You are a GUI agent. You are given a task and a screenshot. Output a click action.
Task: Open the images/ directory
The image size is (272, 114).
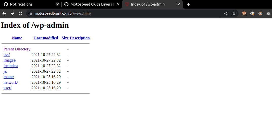[x=10, y=60]
